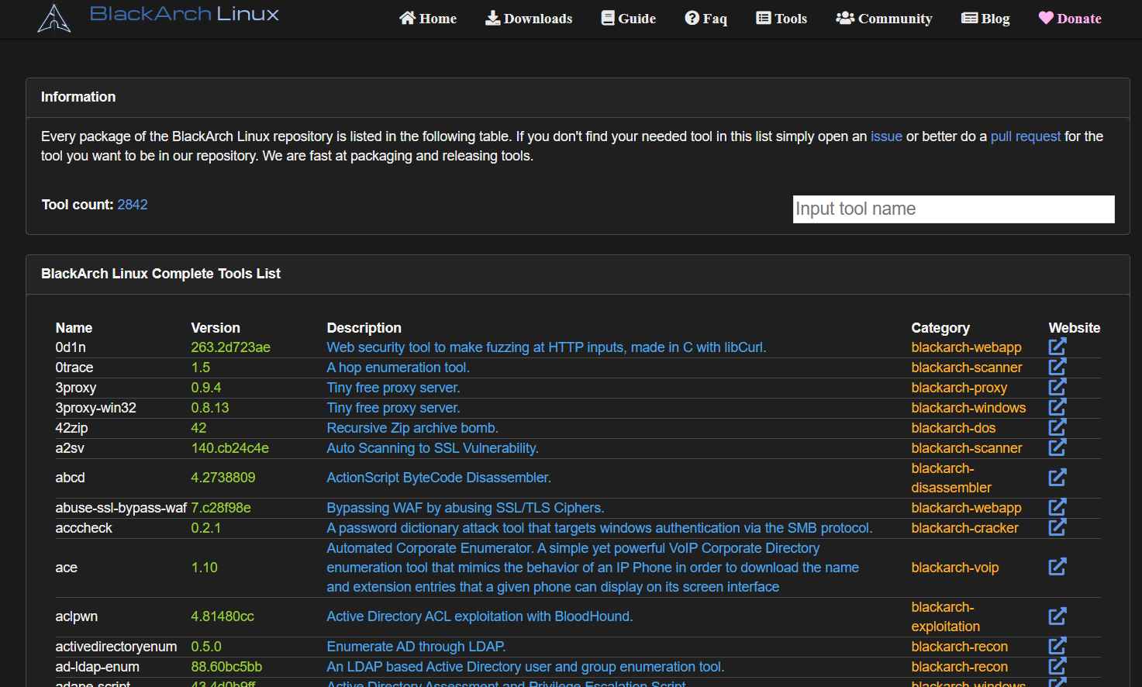Select version text '263.2d723ae'
This screenshot has width=1142, height=687.
[230, 347]
